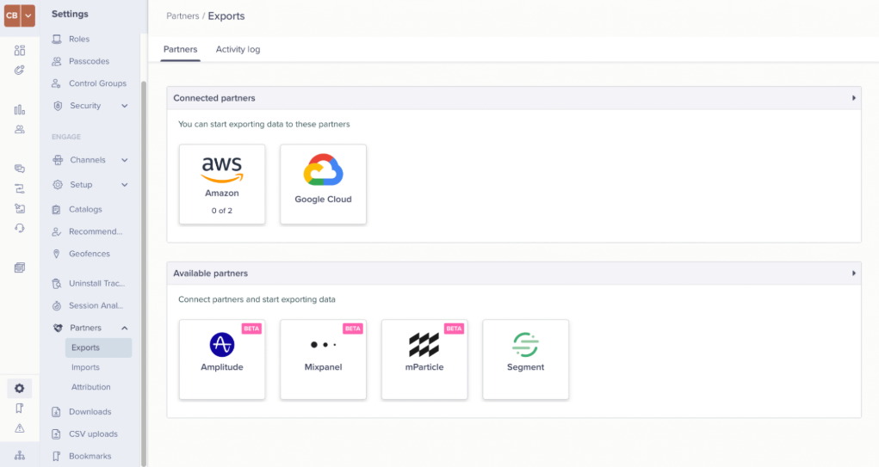This screenshot has height=467, width=879.
Task: Select Exports under Partners
Action: [x=99, y=347]
